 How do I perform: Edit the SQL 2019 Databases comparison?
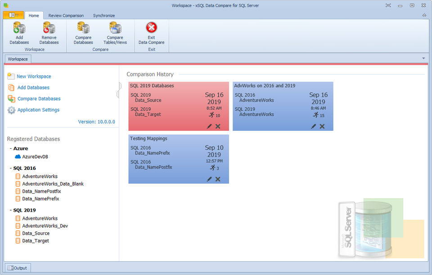point(209,126)
